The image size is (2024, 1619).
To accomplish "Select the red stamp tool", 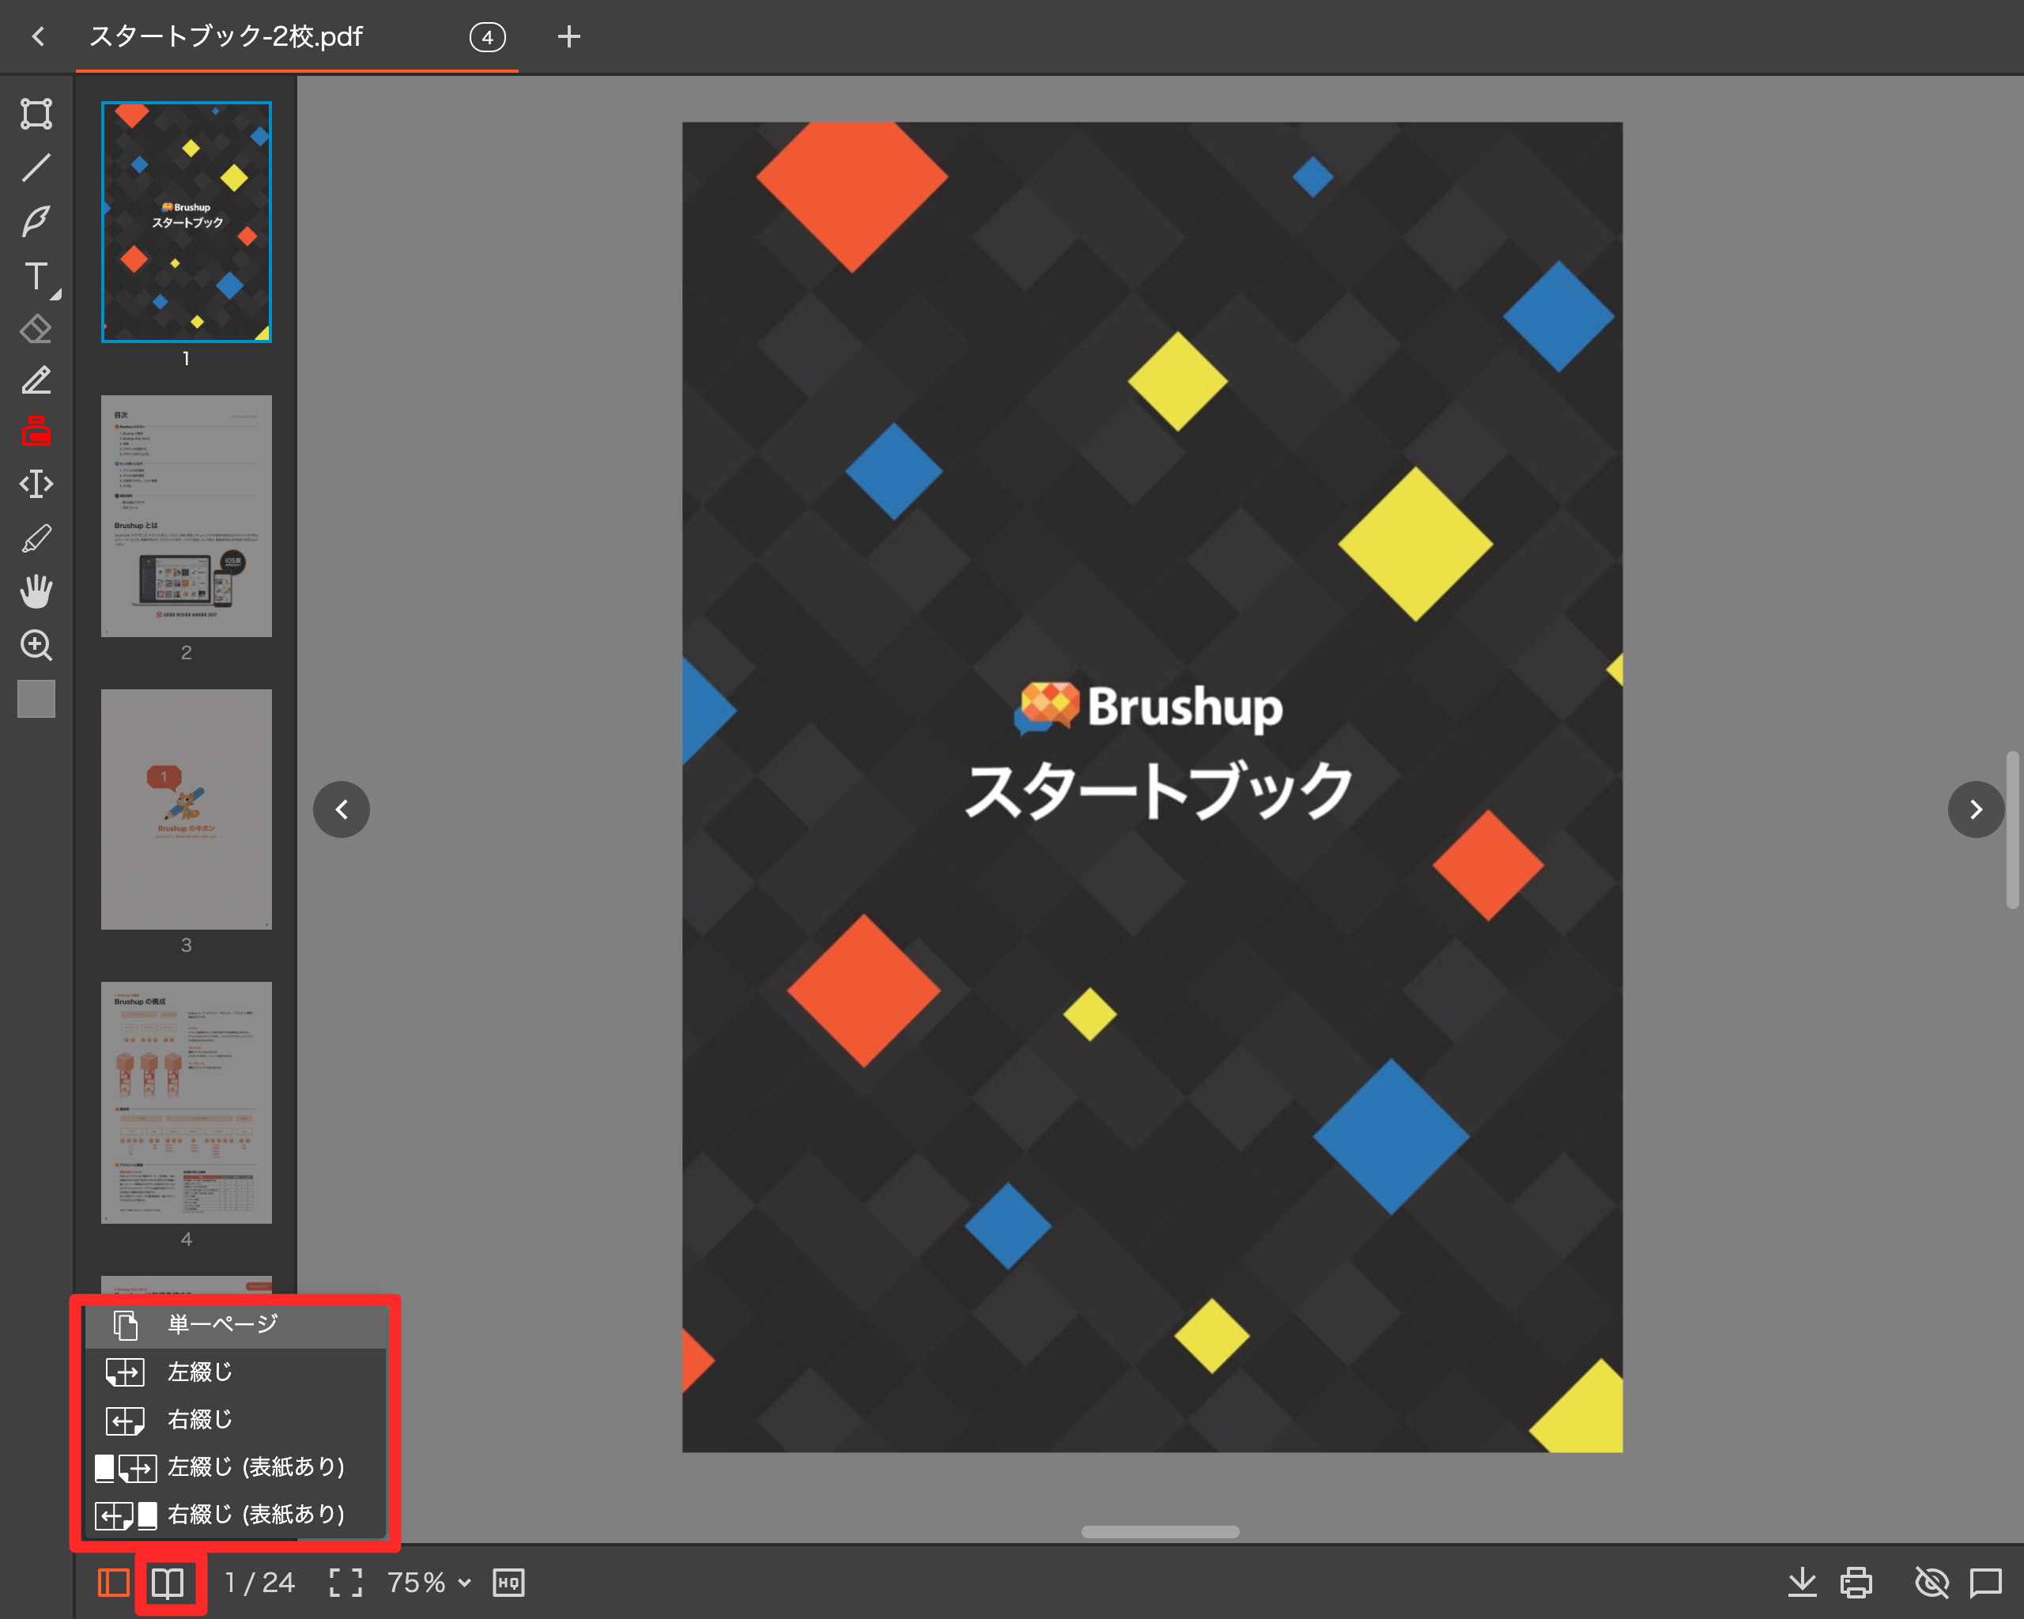I will click(x=36, y=432).
